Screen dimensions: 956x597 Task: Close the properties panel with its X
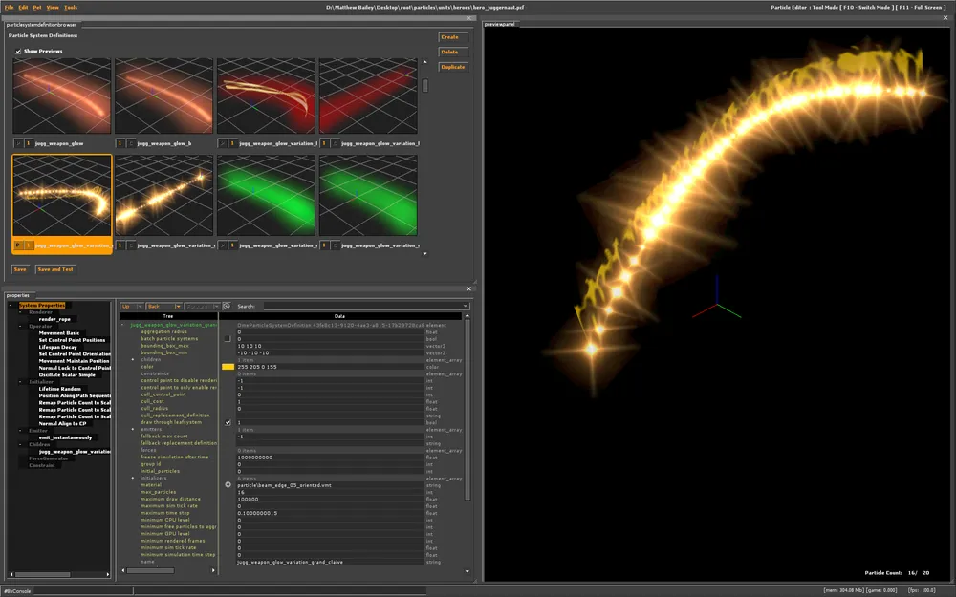[x=468, y=288]
